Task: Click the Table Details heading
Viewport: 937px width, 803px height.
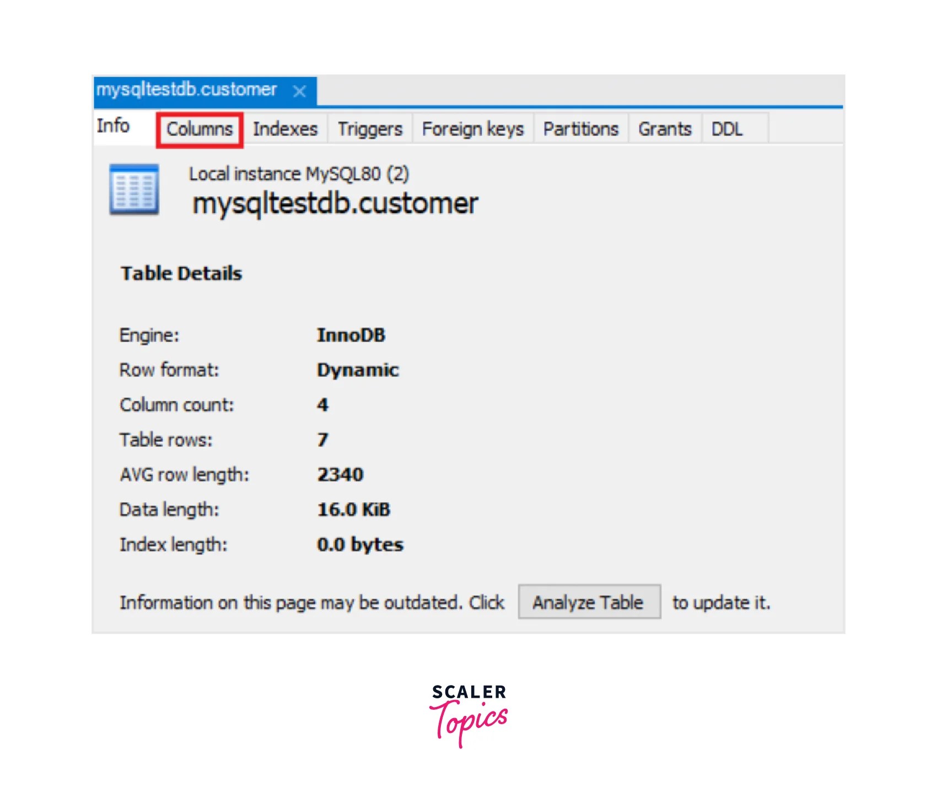Action: point(181,272)
